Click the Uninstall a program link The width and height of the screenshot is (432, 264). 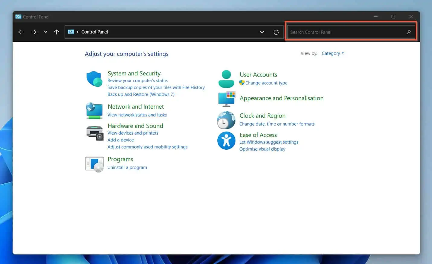127,167
